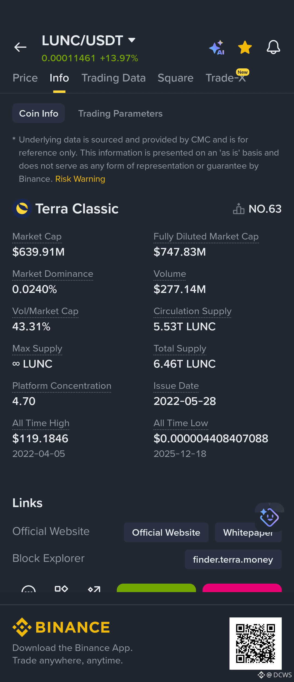Open the Square tab
The height and width of the screenshot is (682, 294).
coord(176,78)
